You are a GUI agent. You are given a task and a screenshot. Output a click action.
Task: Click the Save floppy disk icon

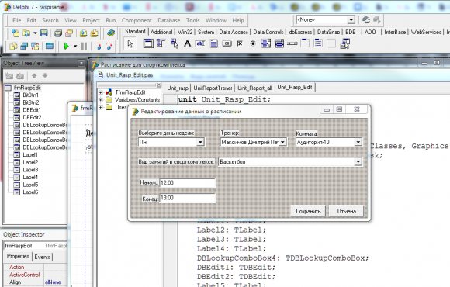coord(43,33)
